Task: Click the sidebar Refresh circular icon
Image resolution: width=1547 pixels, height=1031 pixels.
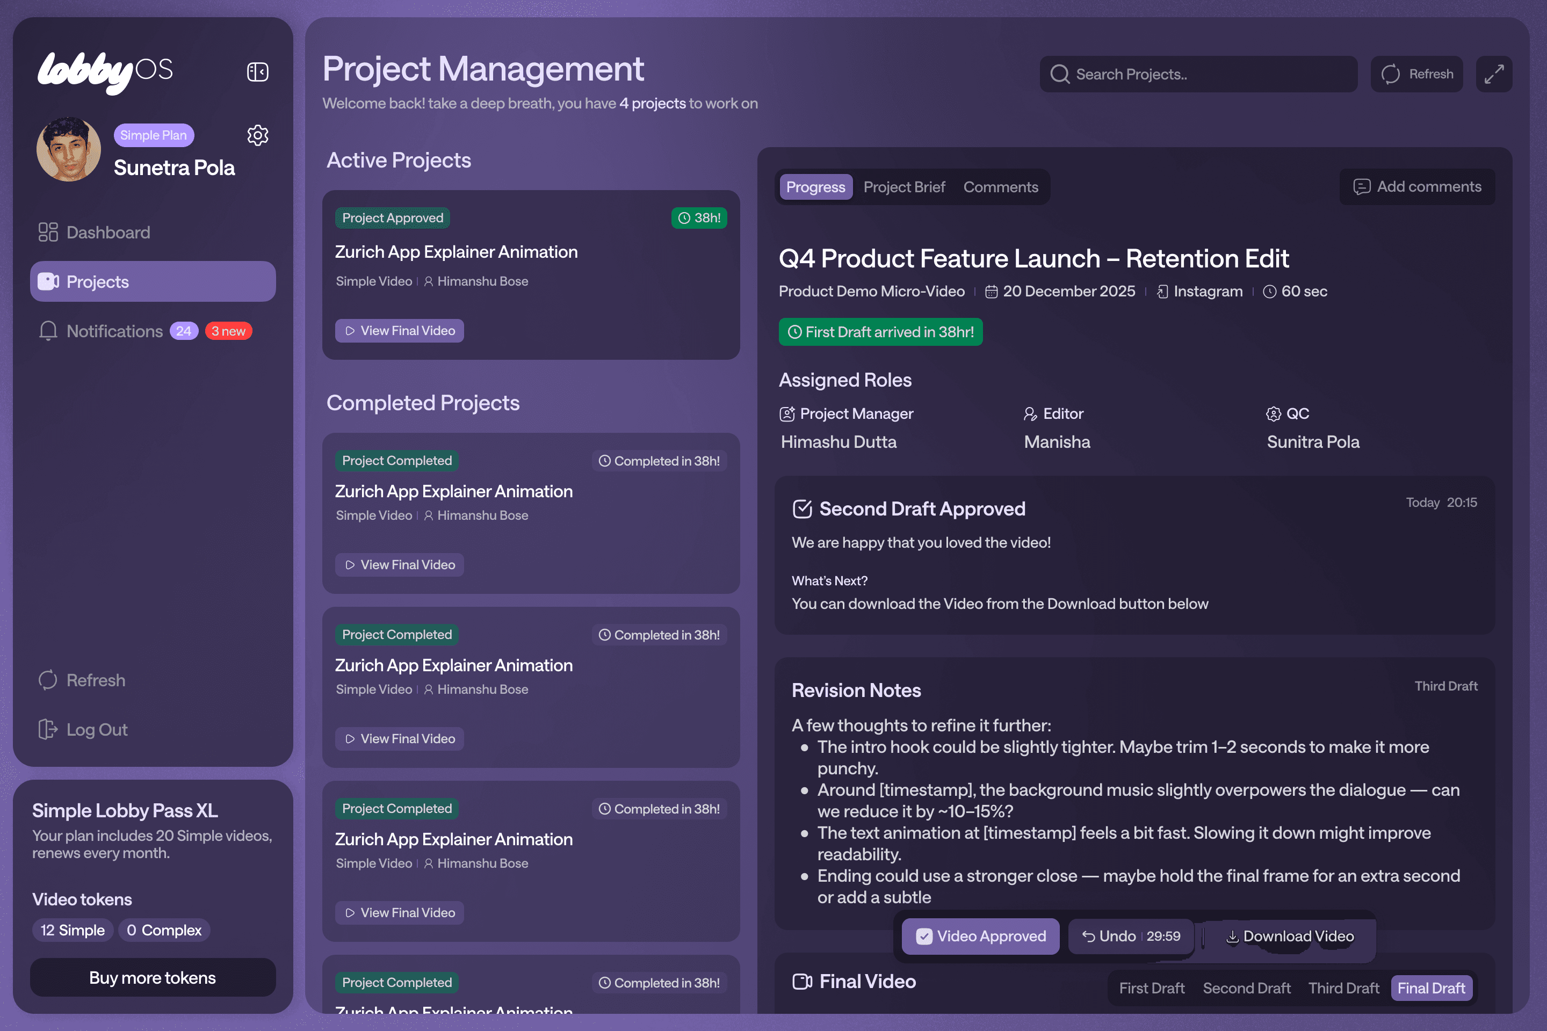Action: coord(48,680)
